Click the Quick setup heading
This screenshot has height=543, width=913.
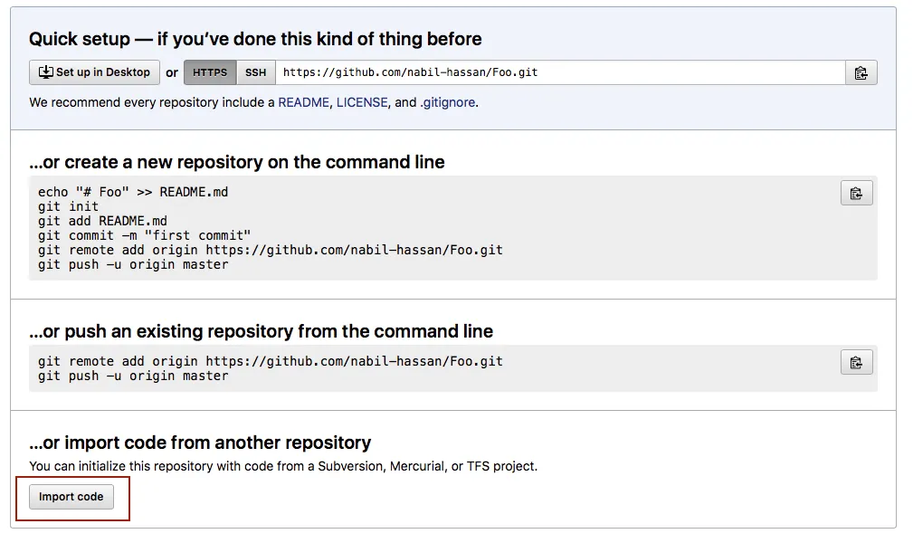point(255,39)
